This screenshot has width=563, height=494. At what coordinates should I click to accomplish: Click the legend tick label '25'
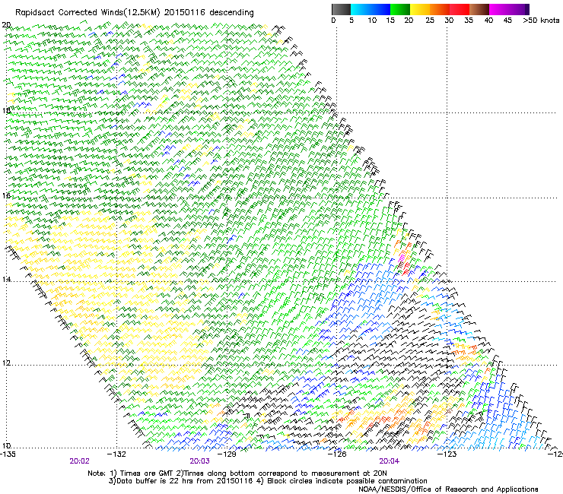click(x=430, y=21)
